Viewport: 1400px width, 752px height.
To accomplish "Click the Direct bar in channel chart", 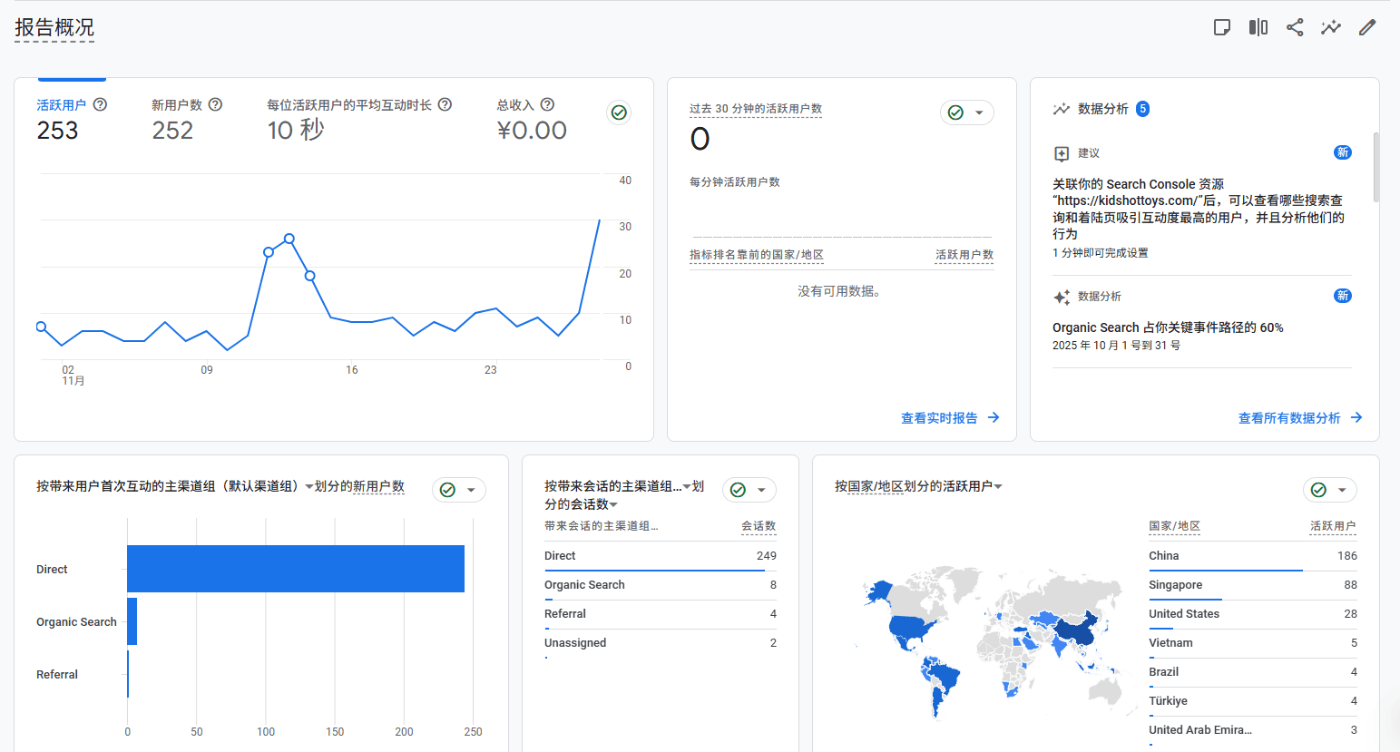I will point(295,569).
